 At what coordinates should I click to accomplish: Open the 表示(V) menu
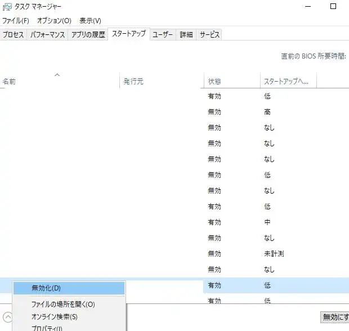(x=90, y=21)
